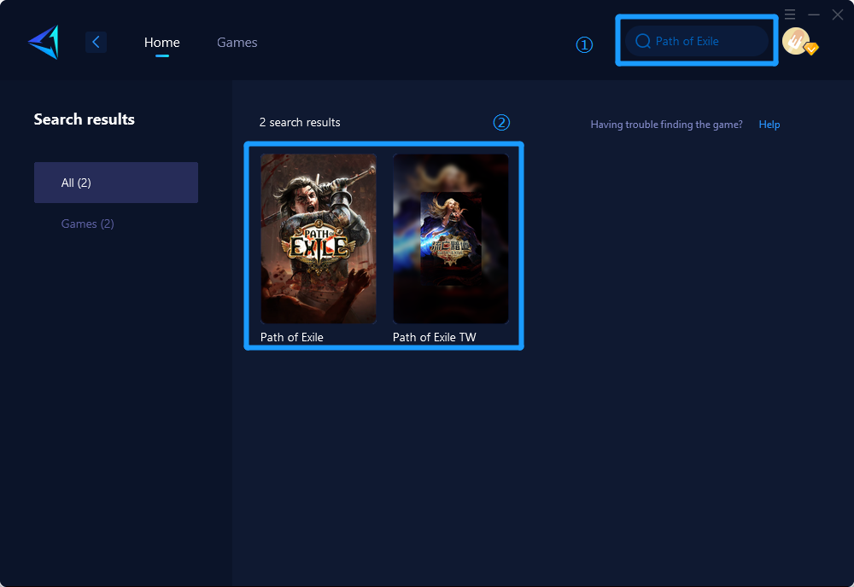Click the GearUP arrow logo
The image size is (854, 587).
pyautogui.click(x=44, y=42)
